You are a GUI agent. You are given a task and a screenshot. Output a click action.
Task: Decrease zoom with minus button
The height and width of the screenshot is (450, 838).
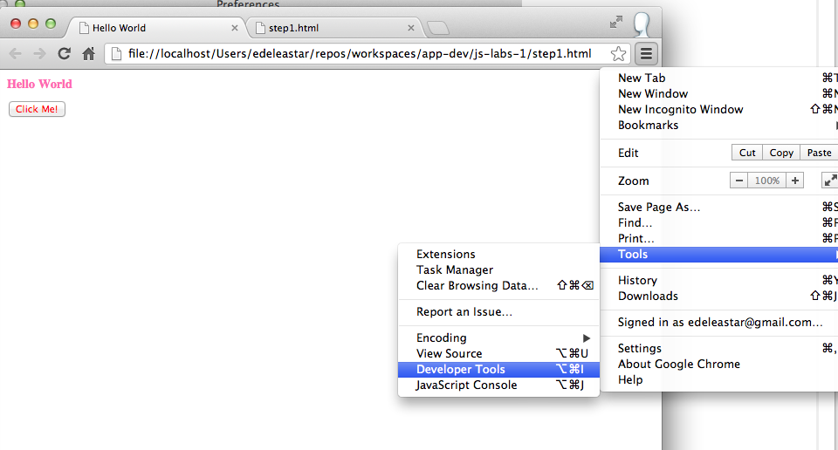coord(739,181)
